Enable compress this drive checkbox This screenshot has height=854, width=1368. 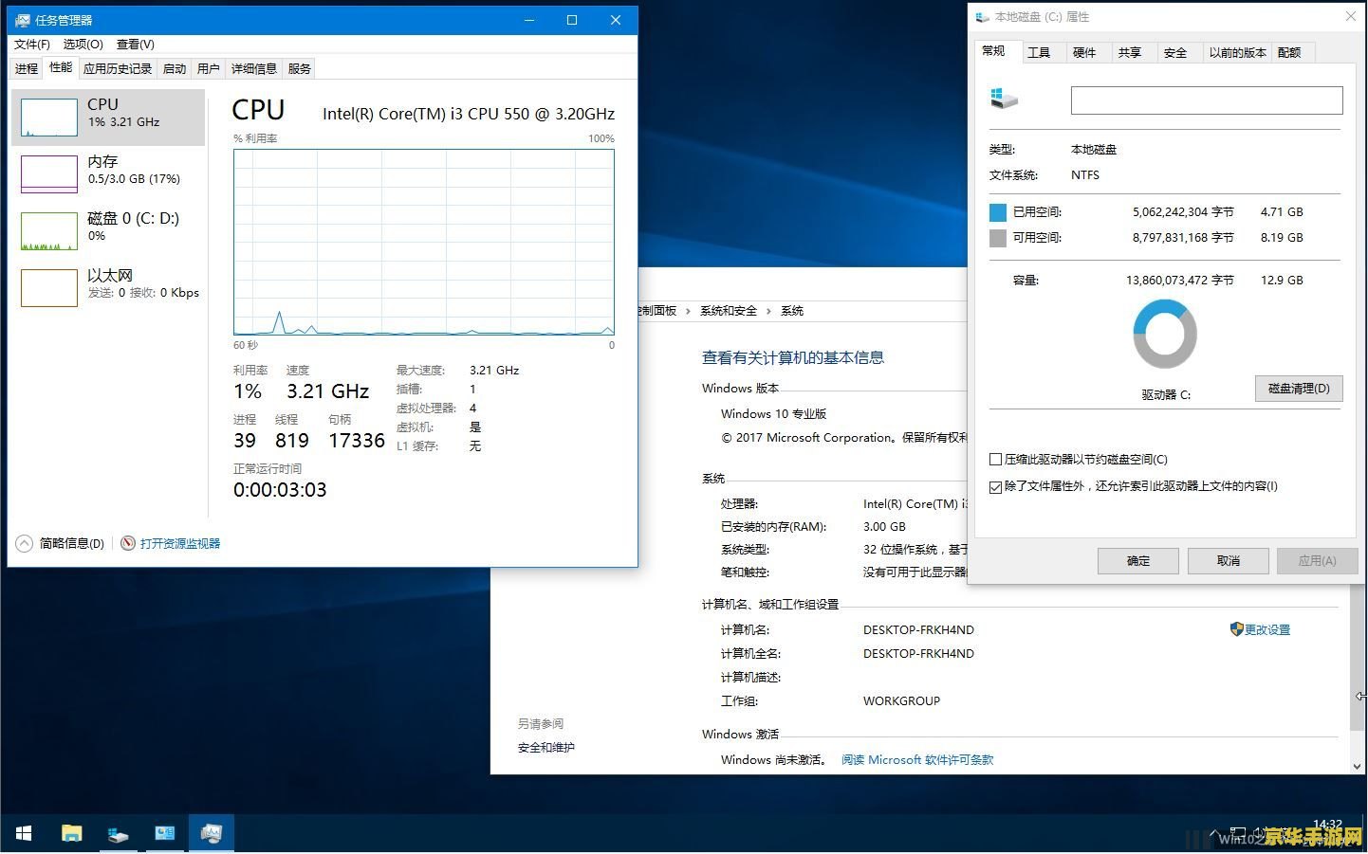995,460
